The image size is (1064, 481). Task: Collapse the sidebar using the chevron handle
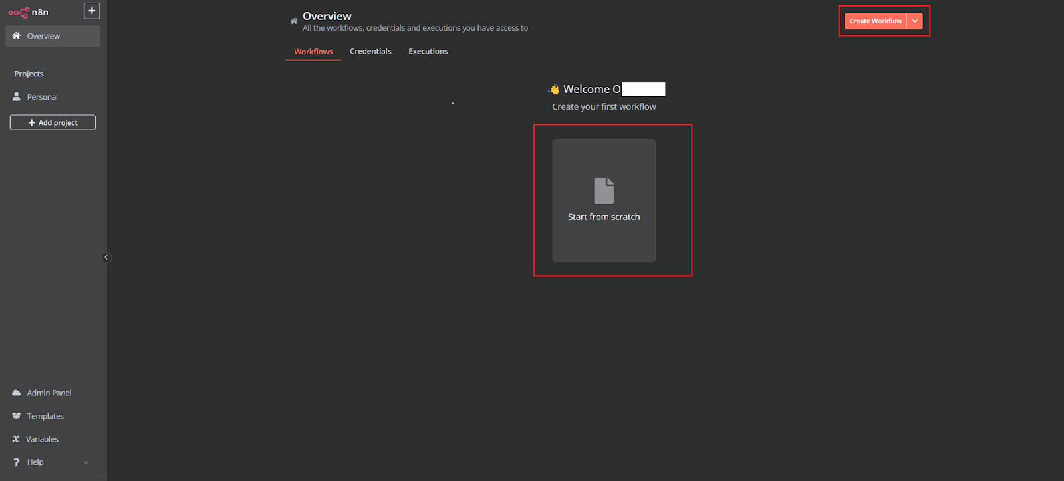[x=106, y=258]
